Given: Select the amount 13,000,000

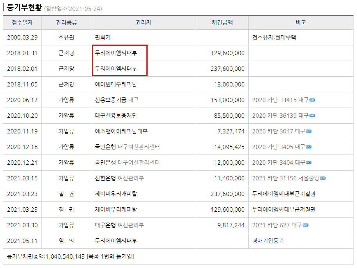Looking at the screenshot, I should coord(229,85).
